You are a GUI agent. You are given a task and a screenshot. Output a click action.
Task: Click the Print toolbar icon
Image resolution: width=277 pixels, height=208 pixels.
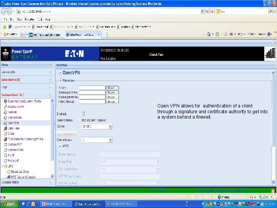click(231, 34)
